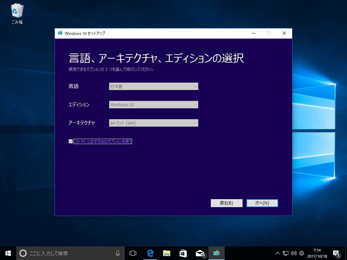The width and height of the screenshot is (347, 260).
Task: Minimize the Windows 10 Setup window
Action: coord(253,33)
